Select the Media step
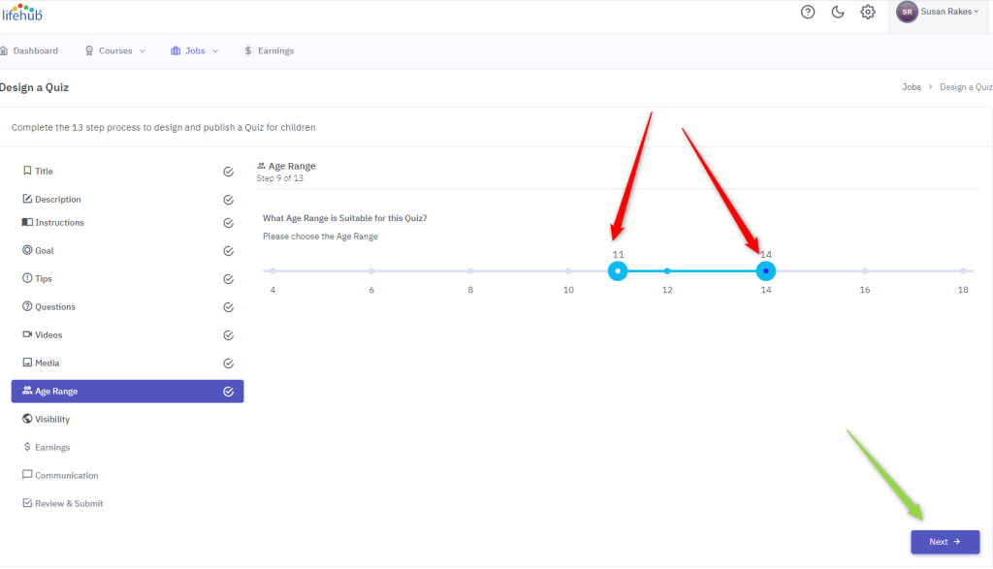This screenshot has height=569, width=993. click(x=127, y=364)
